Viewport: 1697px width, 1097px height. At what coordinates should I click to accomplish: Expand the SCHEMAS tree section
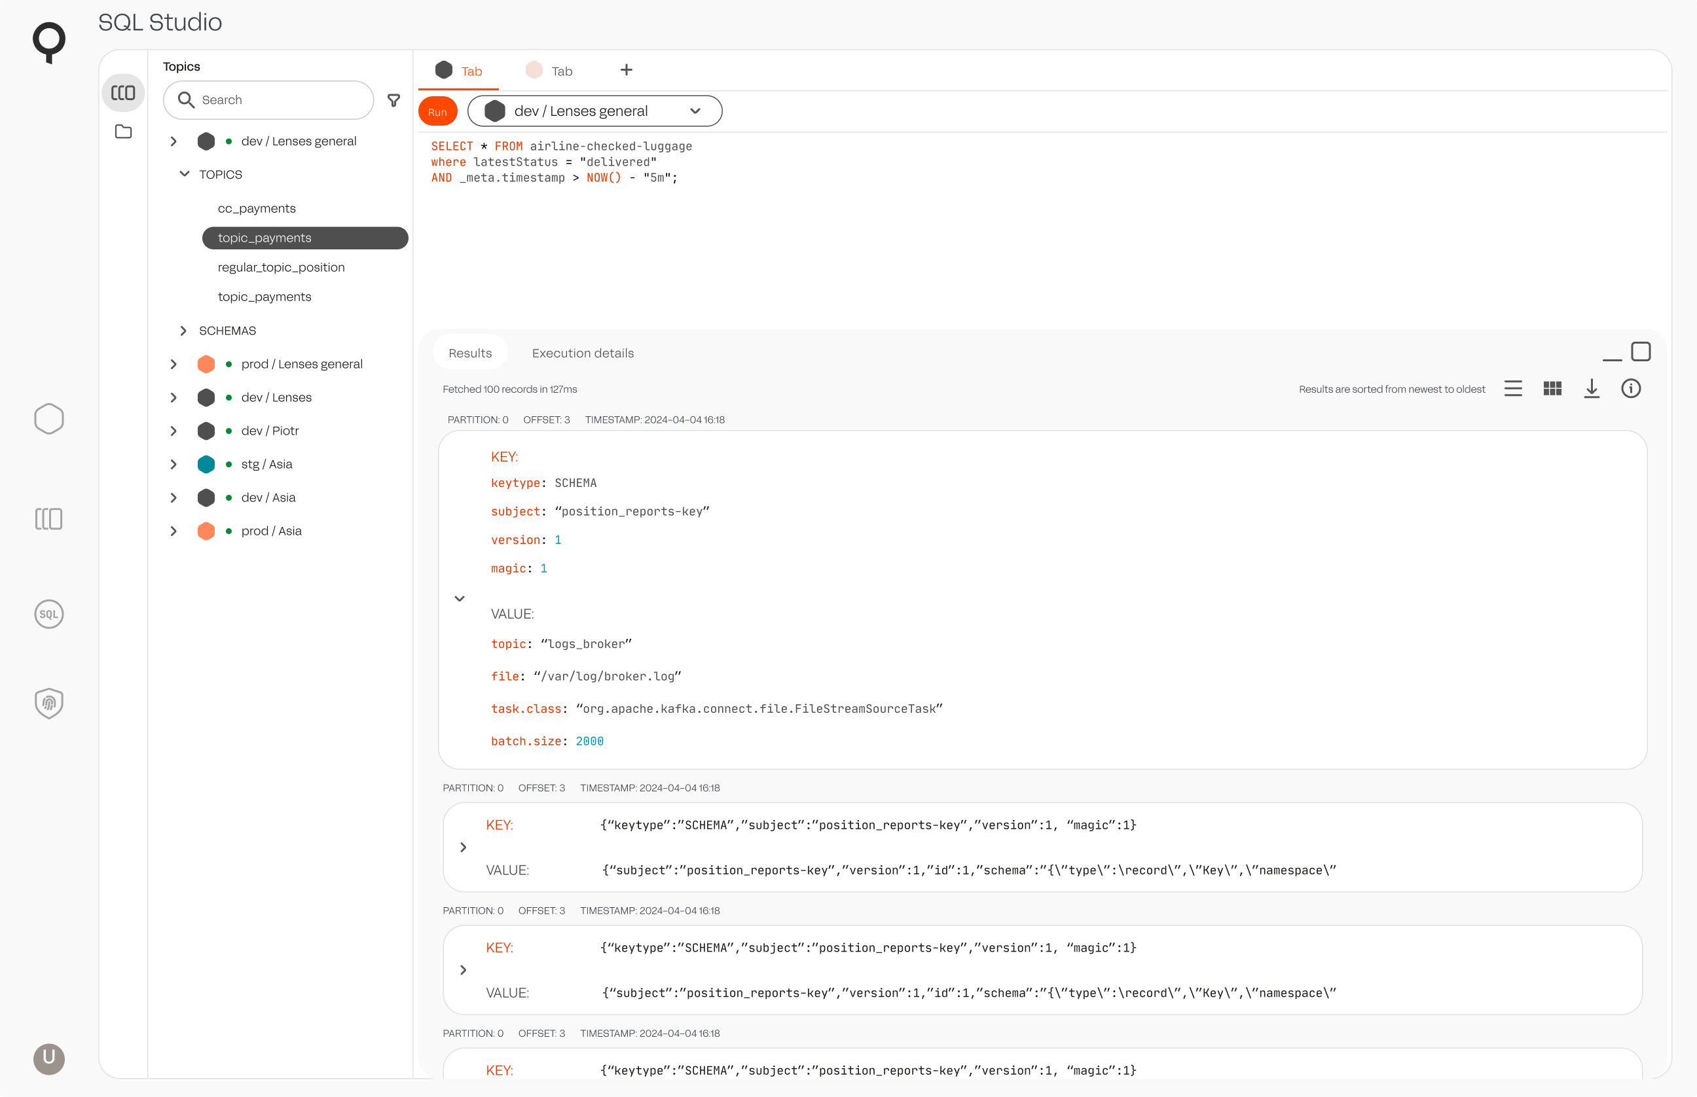point(183,331)
